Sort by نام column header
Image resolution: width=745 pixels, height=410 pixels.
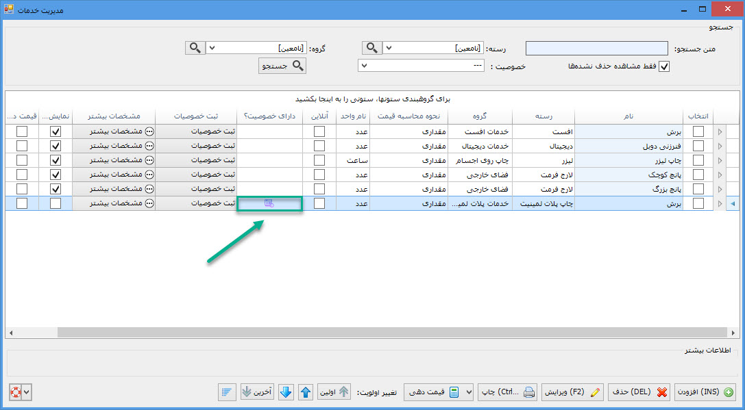[628, 116]
